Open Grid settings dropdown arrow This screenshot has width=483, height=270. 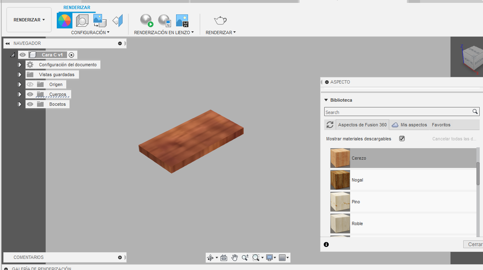click(x=288, y=258)
